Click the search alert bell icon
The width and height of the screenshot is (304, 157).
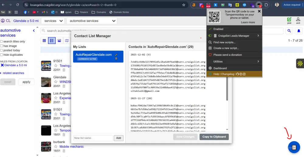click(299, 31)
